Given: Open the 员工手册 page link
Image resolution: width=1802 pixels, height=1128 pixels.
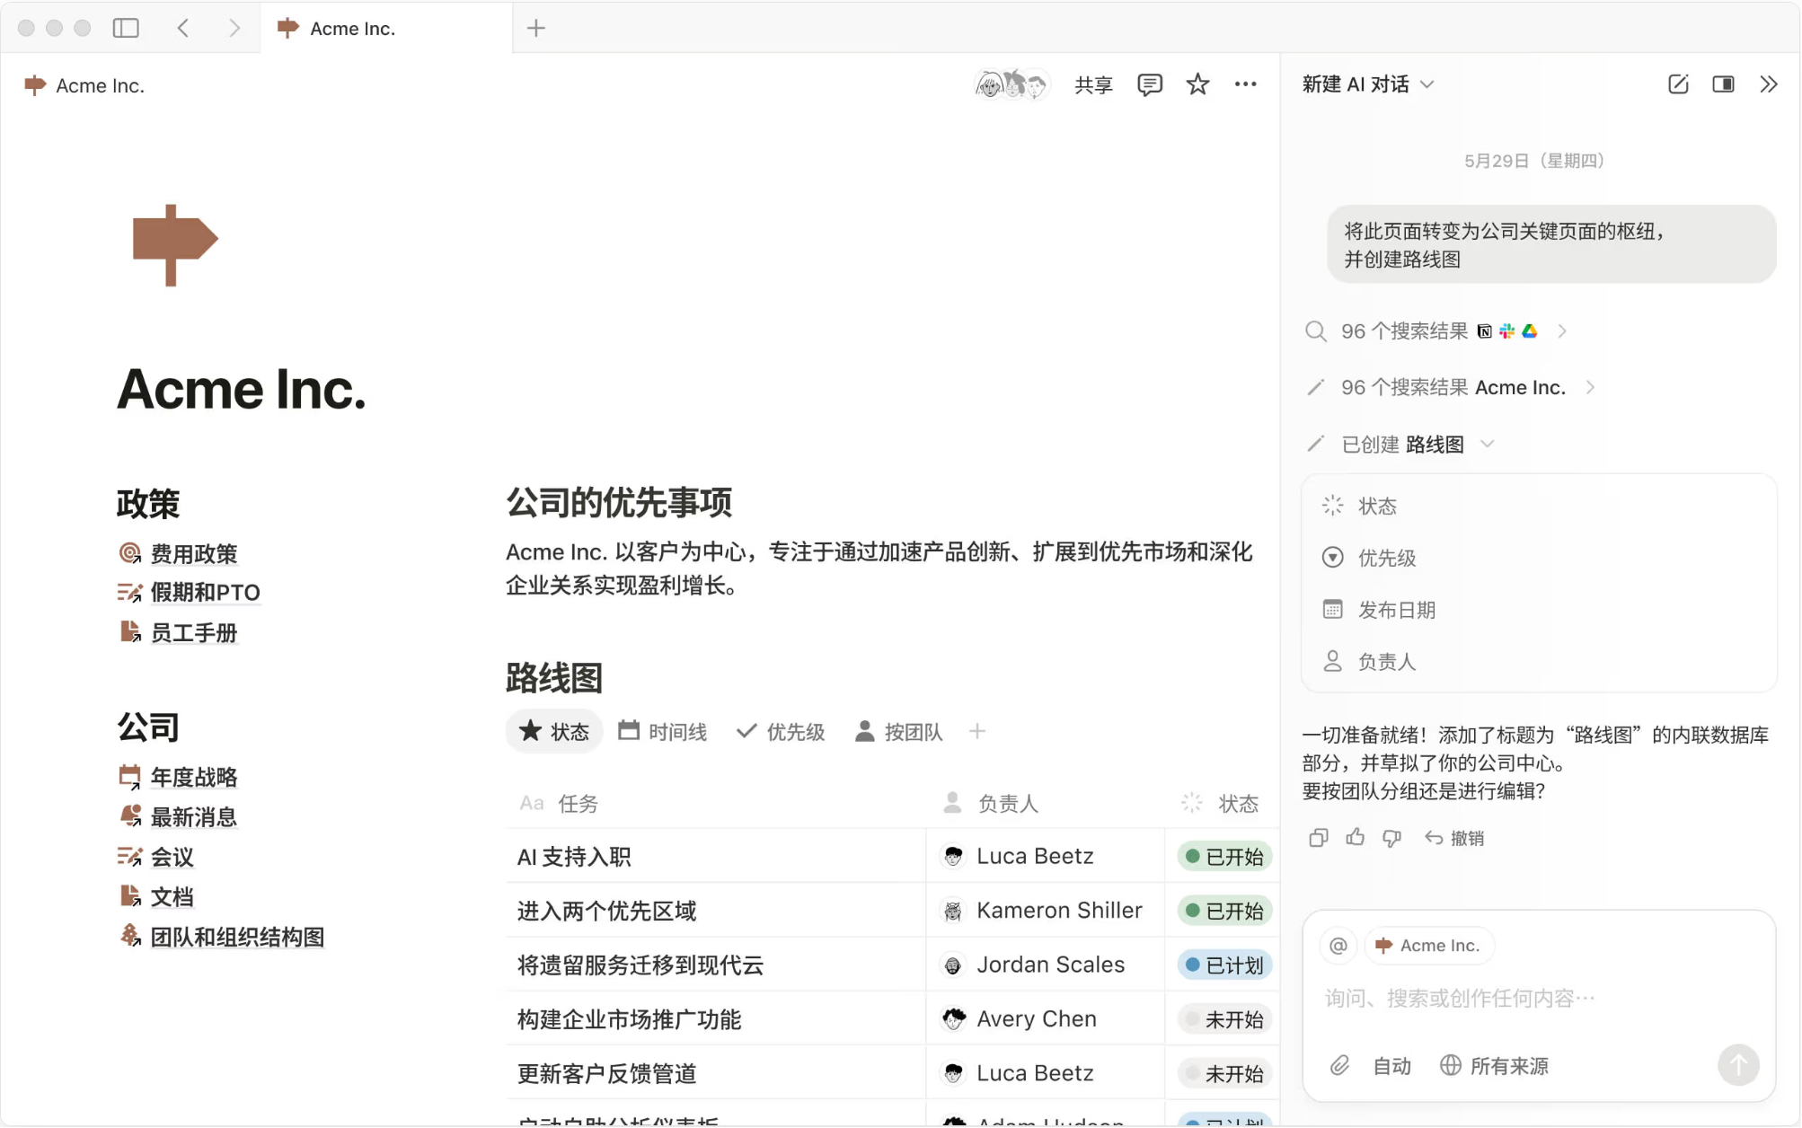Looking at the screenshot, I should 193,631.
